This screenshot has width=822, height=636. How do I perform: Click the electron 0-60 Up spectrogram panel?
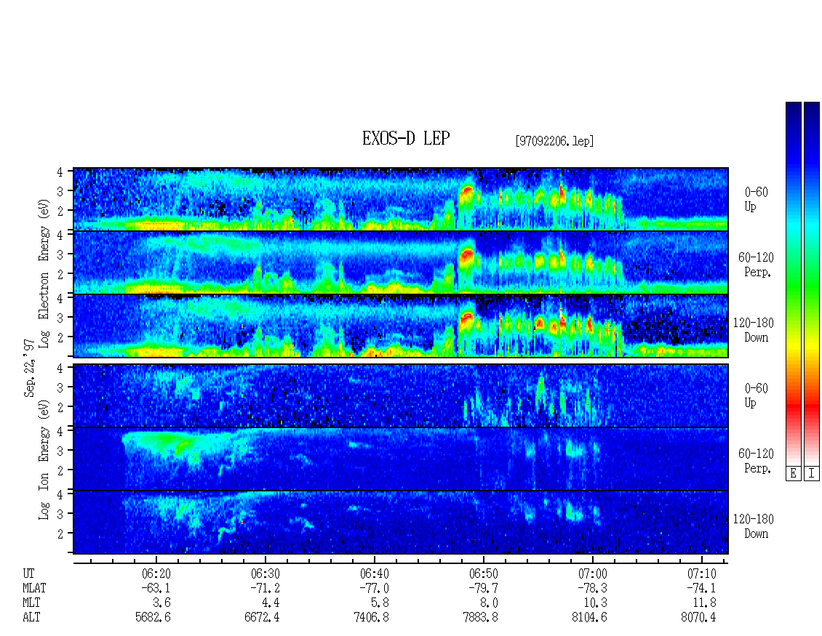(401, 199)
